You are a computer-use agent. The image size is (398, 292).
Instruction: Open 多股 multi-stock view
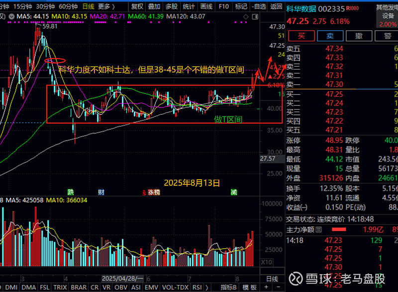pos(172,6)
